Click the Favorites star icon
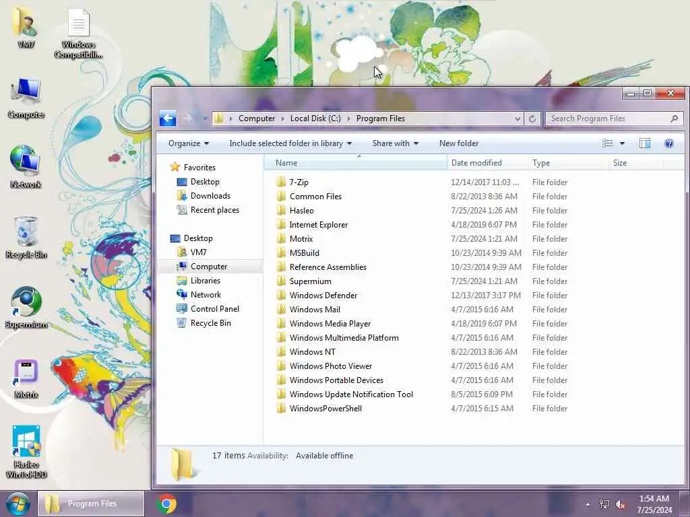This screenshot has height=517, width=690. click(175, 167)
